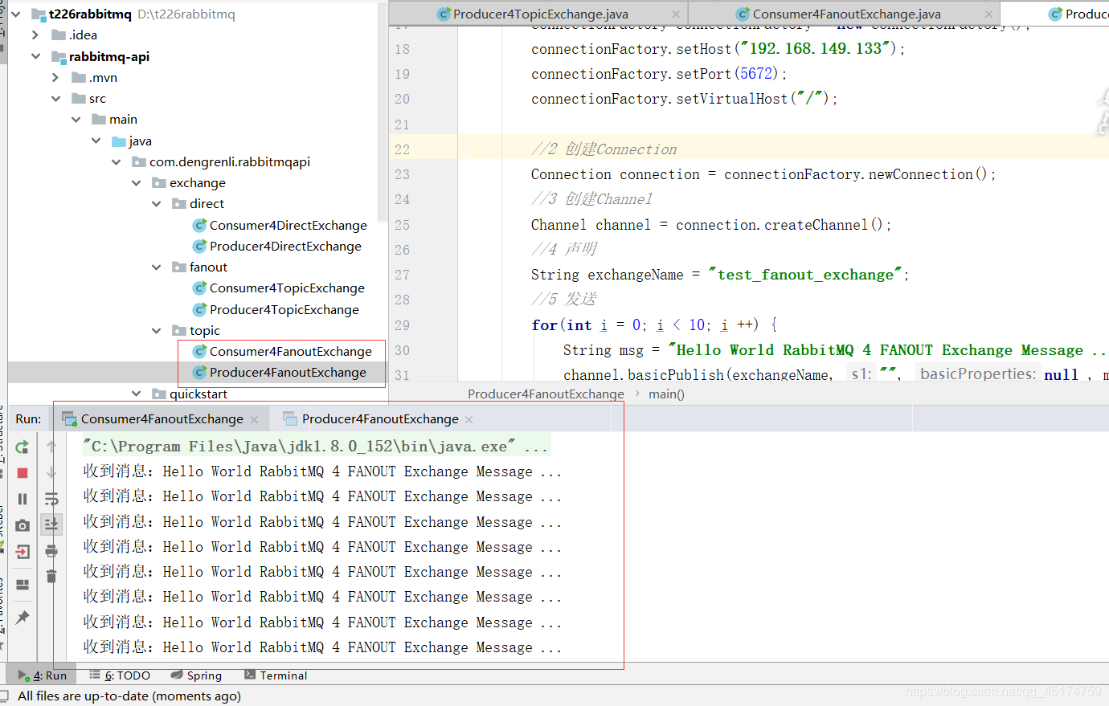Collapse the fanout package
The width and height of the screenshot is (1109, 706).
[156, 267]
